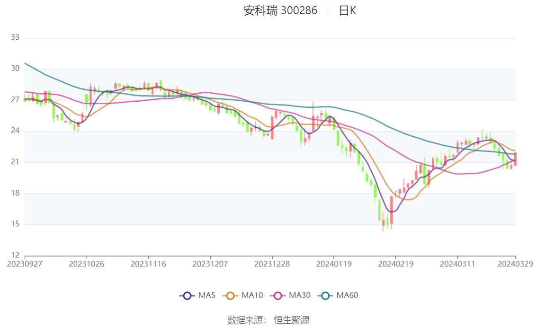Click the 15 price axis label
The image size is (537, 326).
click(x=15, y=224)
